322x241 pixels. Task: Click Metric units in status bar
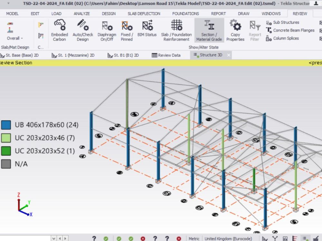(x=194, y=238)
